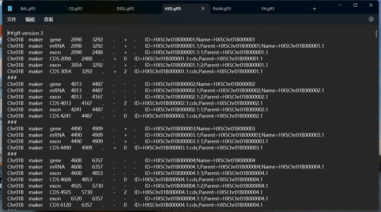Screen dimensions: 381x212
Task: Close the Notepad window
Action: coord(371,5)
